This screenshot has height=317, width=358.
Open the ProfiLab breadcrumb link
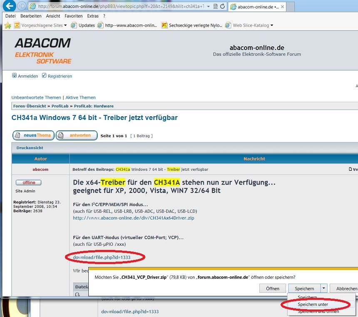coord(60,106)
